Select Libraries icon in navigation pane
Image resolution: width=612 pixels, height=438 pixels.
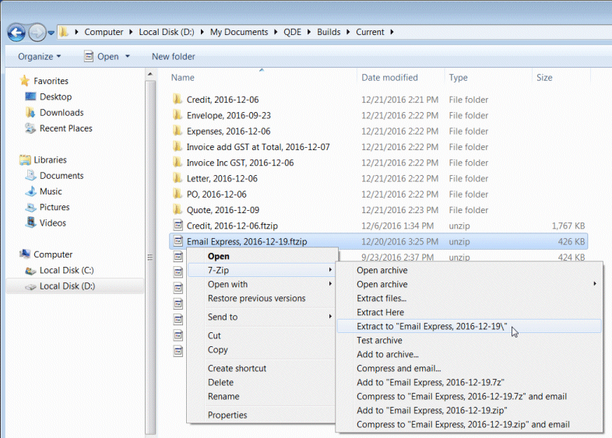(25, 159)
